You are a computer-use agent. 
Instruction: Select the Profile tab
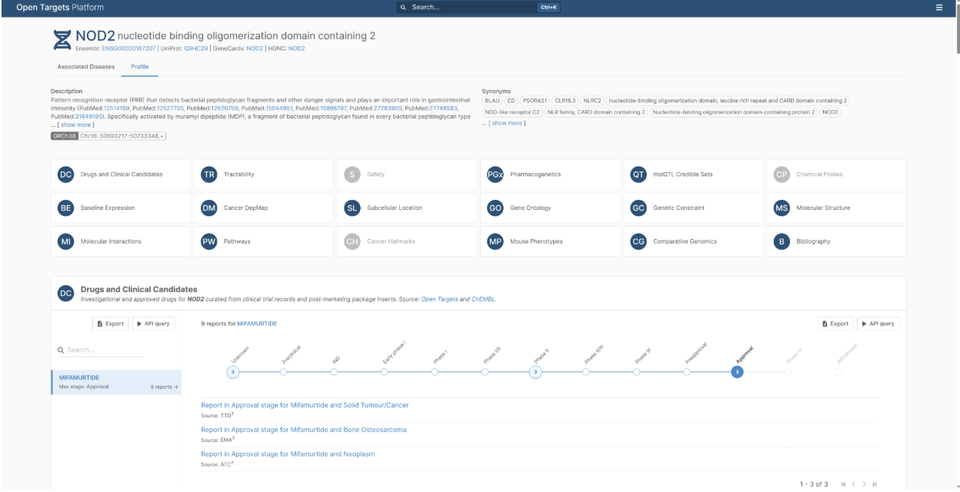(140, 67)
